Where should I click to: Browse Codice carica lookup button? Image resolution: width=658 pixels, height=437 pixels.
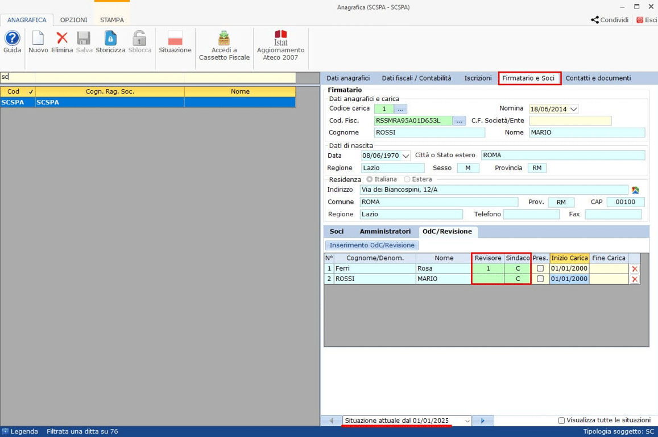tap(400, 109)
